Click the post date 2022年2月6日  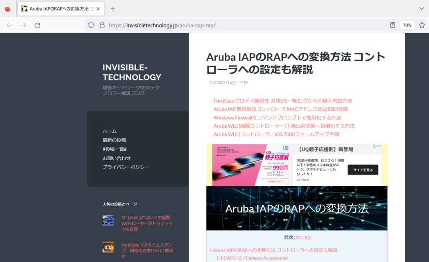pos(222,83)
